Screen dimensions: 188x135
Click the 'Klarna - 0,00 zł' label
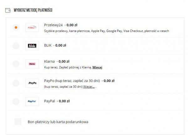pyautogui.click(x=57, y=62)
